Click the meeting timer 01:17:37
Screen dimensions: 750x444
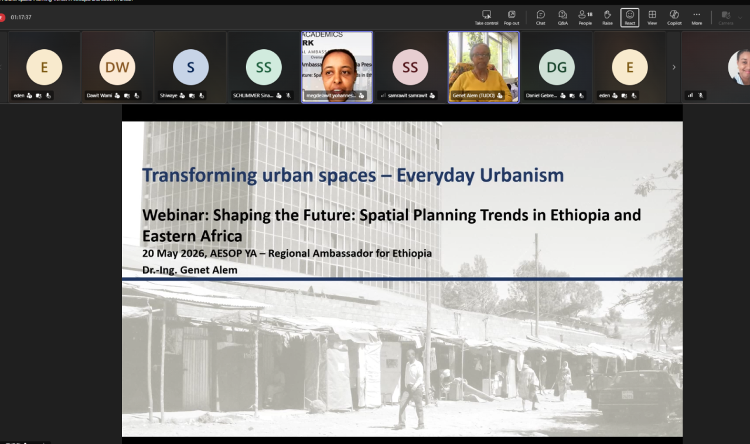(21, 18)
